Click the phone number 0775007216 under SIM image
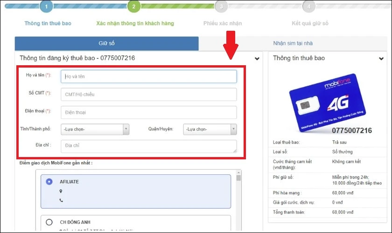Image resolution: width=392 pixels, height=233 pixels. click(x=352, y=130)
